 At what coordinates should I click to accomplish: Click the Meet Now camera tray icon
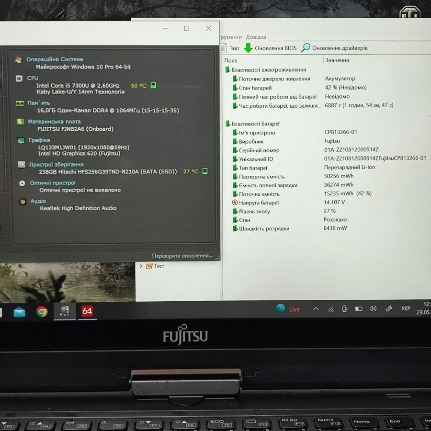tap(344, 309)
